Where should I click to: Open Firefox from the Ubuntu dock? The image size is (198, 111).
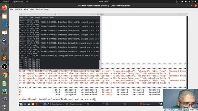(x=4, y=8)
